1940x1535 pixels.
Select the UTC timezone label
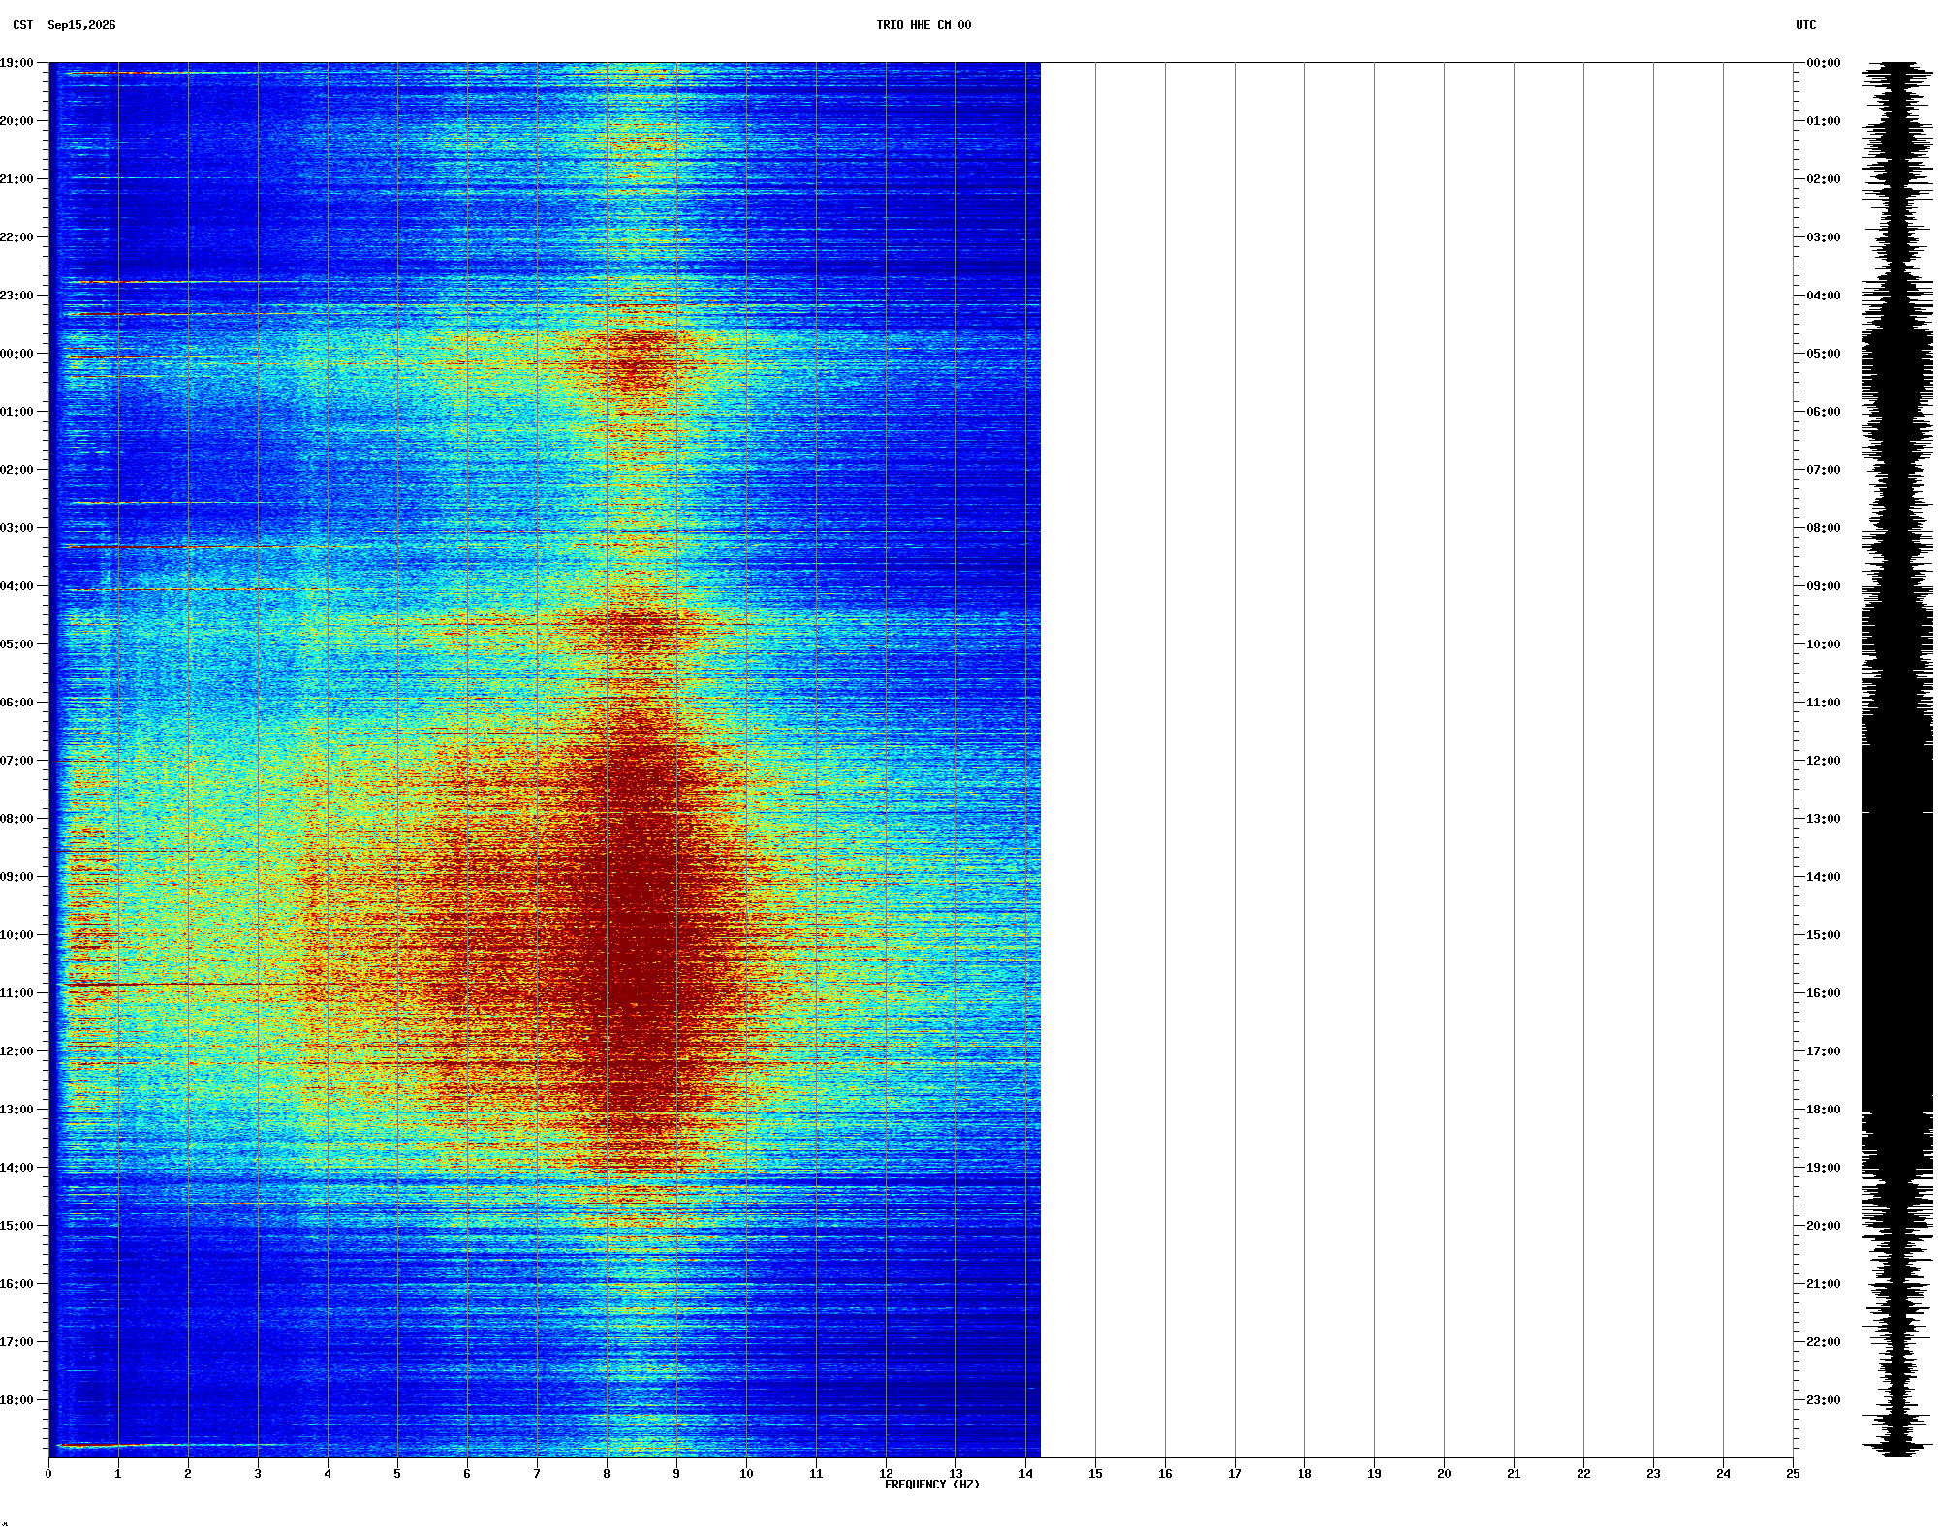[x=1806, y=25]
